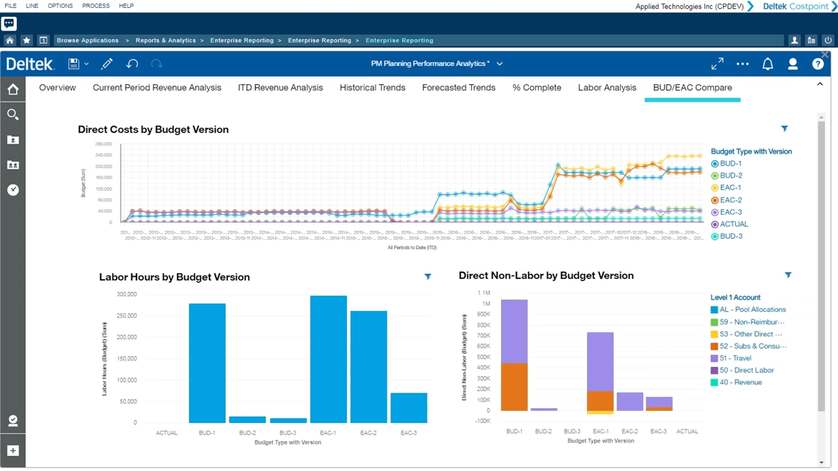The width and height of the screenshot is (838, 471).
Task: Click the fullscreen expand arrows icon
Action: [x=717, y=63]
